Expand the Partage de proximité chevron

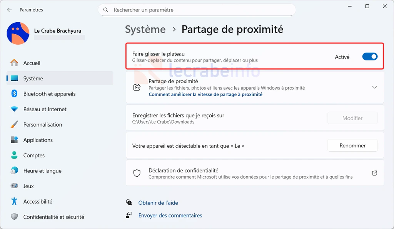pyautogui.click(x=374, y=87)
